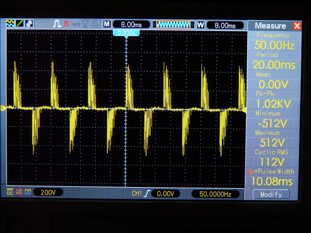The height and width of the screenshot is (233, 311).
Task: Click the M main timebase icon
Action: (107, 24)
